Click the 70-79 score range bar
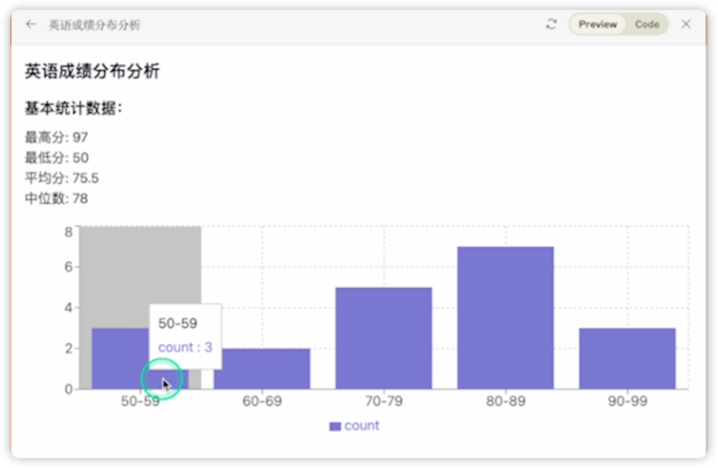This screenshot has width=718, height=468. pos(384,338)
